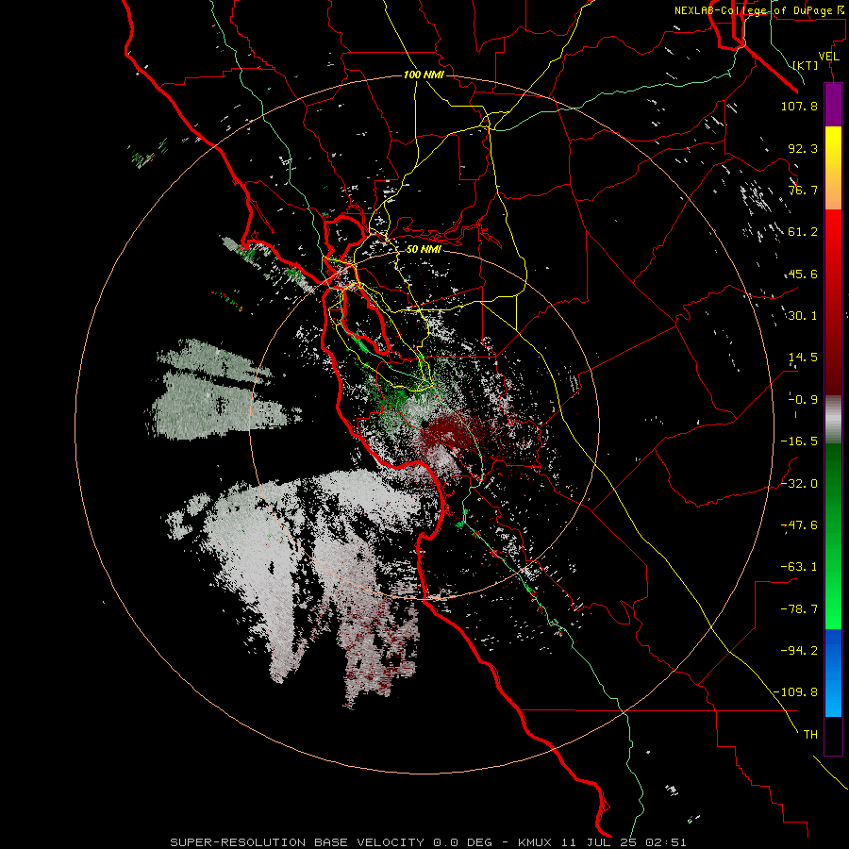Click the -109.8 velocity scale value

(795, 692)
